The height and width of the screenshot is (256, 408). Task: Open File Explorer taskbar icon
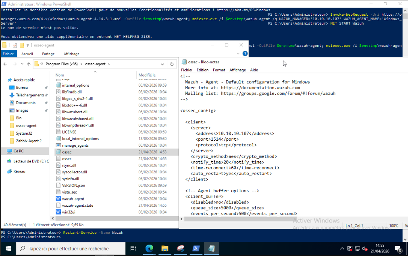coord(165,249)
